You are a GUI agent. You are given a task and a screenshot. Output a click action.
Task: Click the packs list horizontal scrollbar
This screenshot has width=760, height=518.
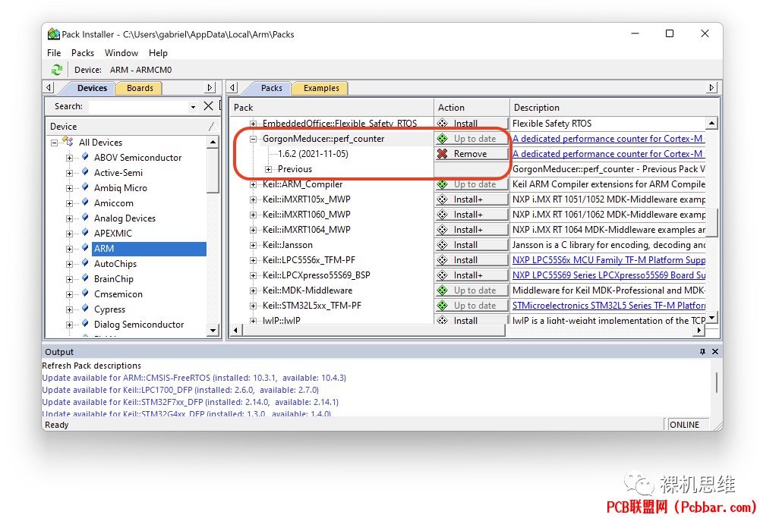pyautogui.click(x=374, y=330)
